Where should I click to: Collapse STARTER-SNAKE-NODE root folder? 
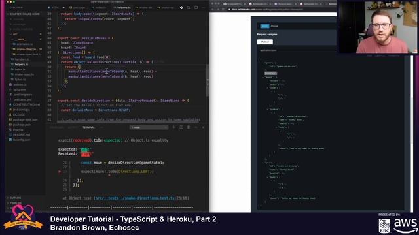tap(26, 14)
